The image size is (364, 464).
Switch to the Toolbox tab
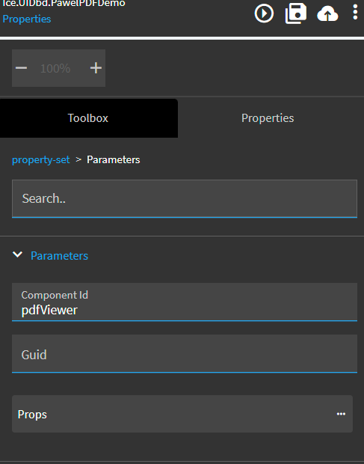click(x=88, y=118)
